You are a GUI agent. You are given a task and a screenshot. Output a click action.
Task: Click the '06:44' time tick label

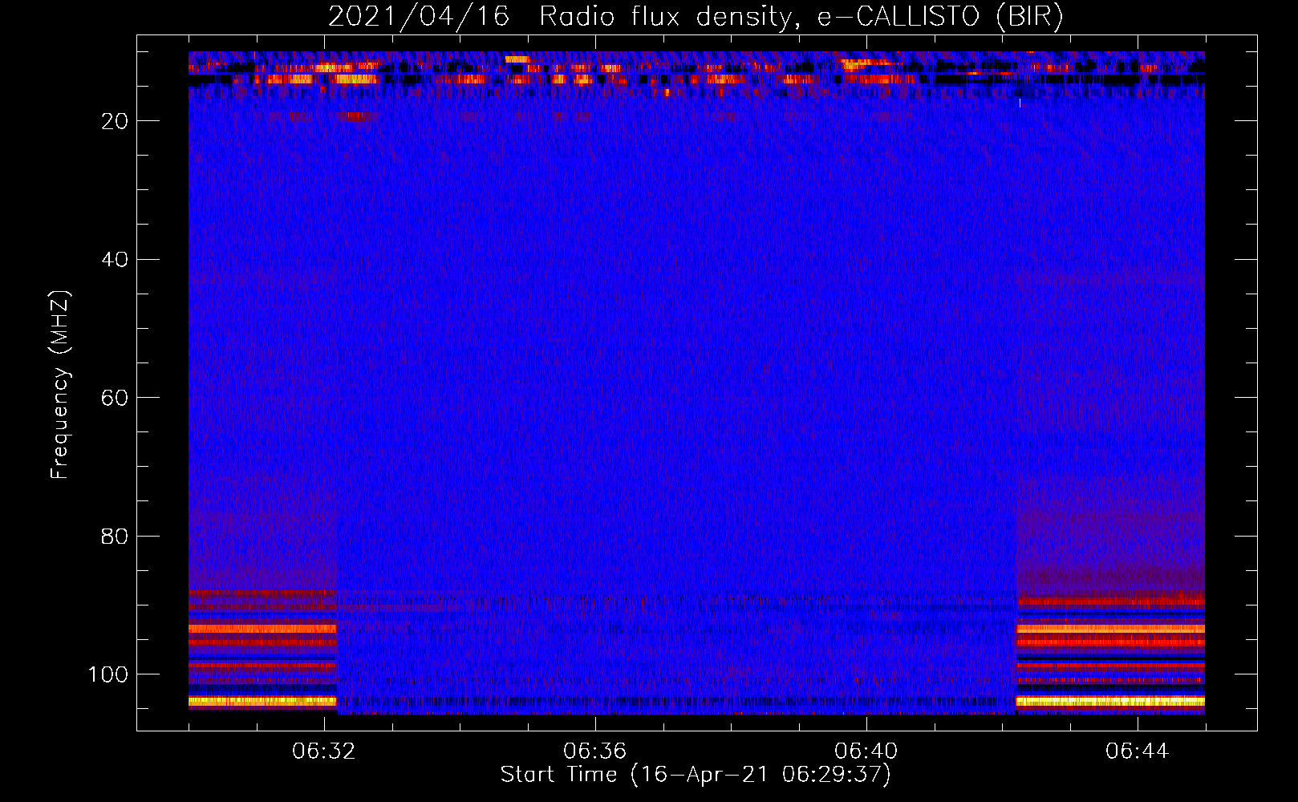1138,751
